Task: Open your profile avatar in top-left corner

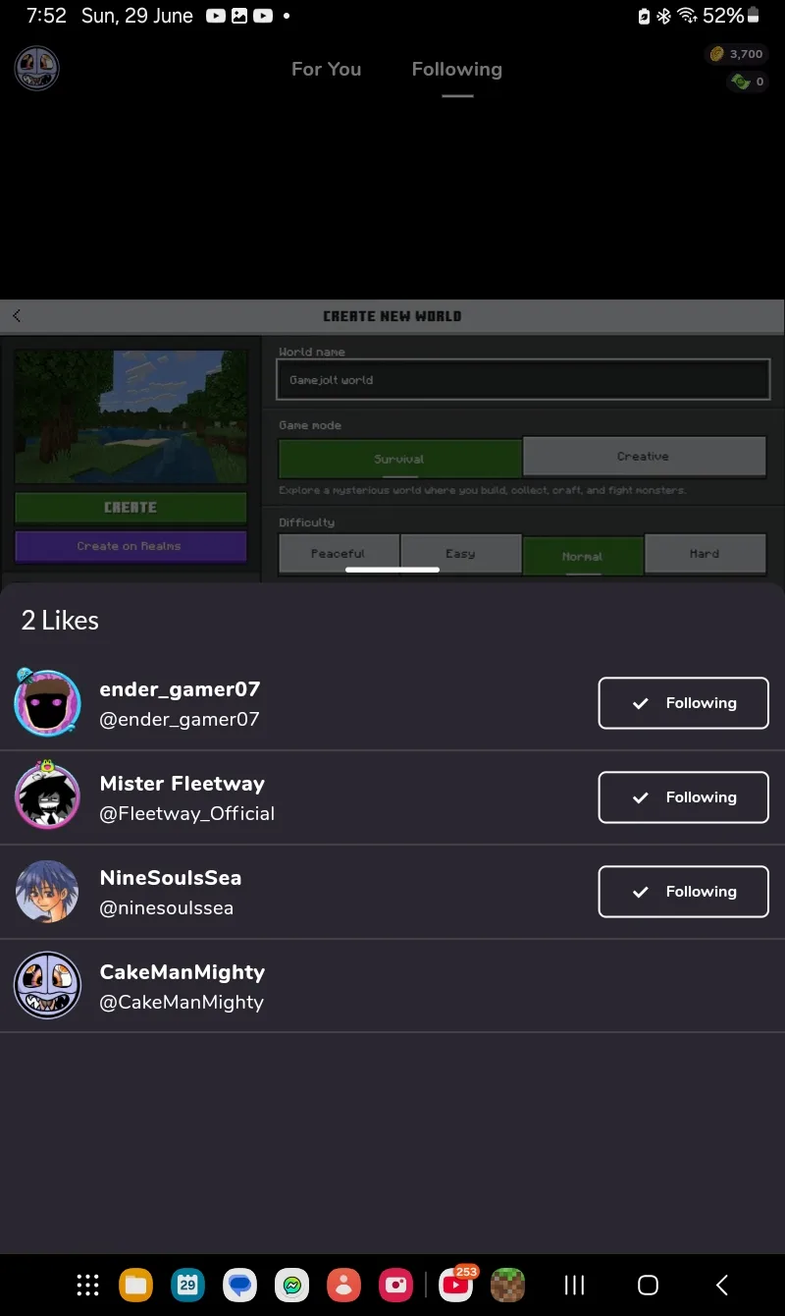Action: (37, 69)
